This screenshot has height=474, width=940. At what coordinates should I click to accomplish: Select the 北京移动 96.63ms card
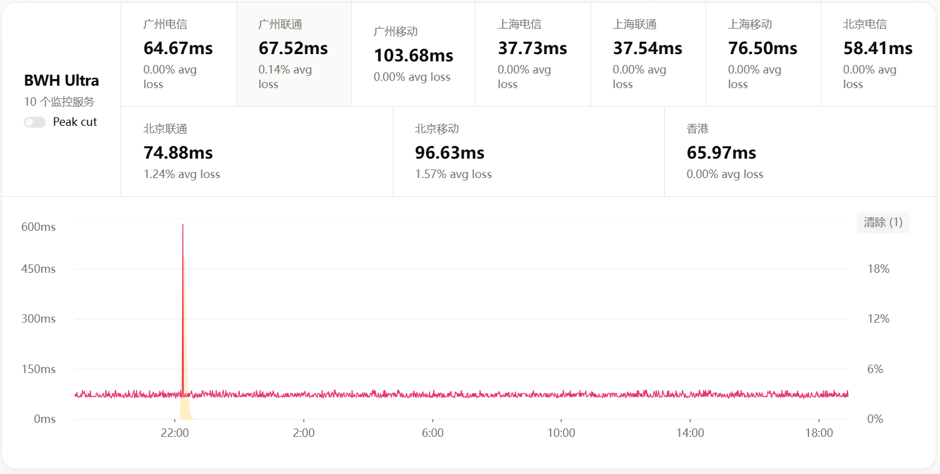click(x=528, y=151)
